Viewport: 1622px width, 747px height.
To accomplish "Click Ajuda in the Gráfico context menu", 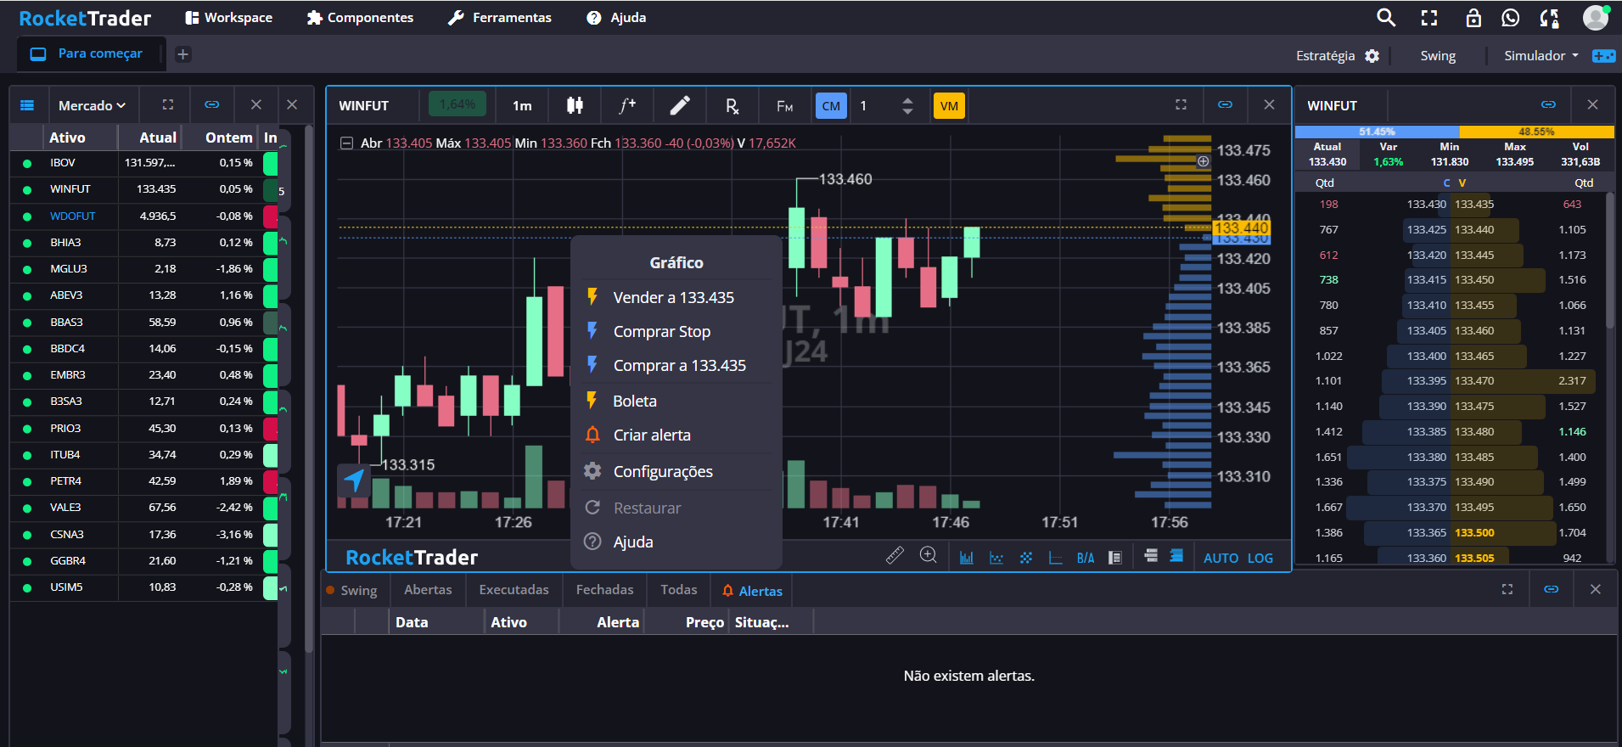I will [x=676, y=542].
